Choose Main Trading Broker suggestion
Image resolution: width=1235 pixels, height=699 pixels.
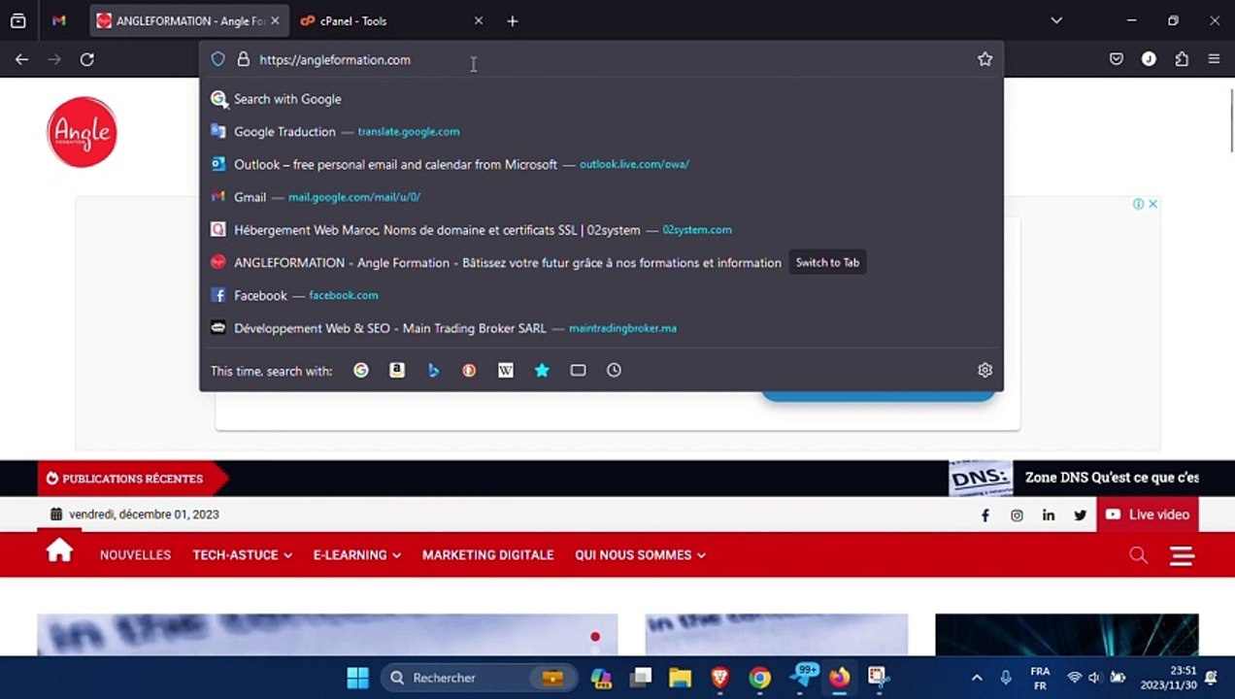[x=601, y=328]
